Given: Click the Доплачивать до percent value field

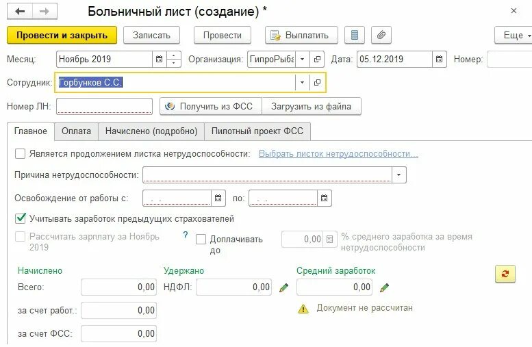Looking at the screenshot, I should (x=303, y=240).
